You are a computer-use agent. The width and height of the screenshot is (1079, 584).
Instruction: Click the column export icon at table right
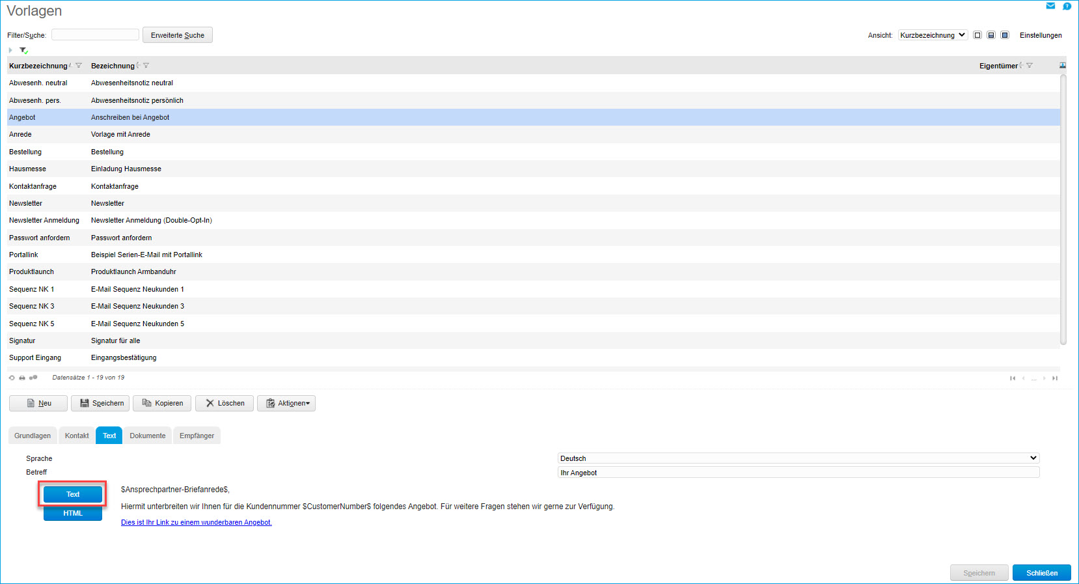1063,66
